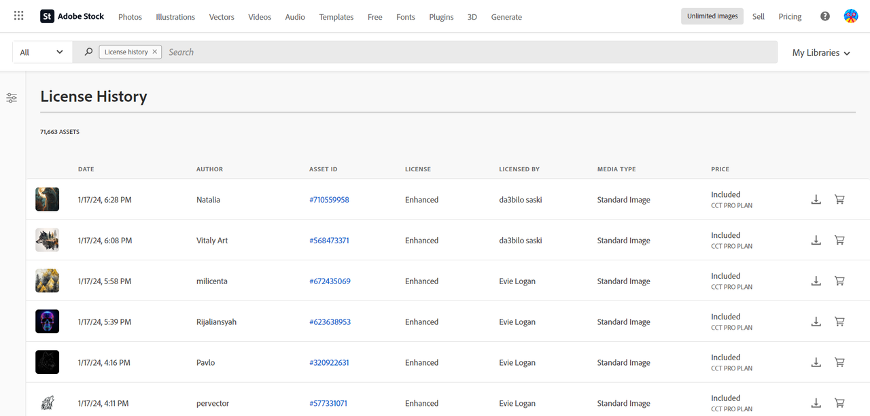This screenshot has width=870, height=416.
Task: Add Vitaly Art's asset to cart
Action: [x=839, y=241]
